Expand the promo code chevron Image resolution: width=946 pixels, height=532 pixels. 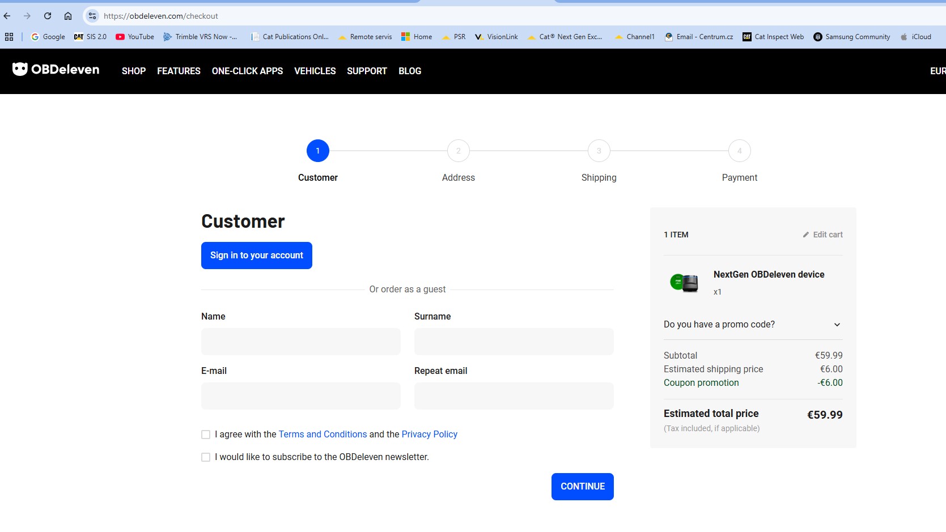coord(837,325)
